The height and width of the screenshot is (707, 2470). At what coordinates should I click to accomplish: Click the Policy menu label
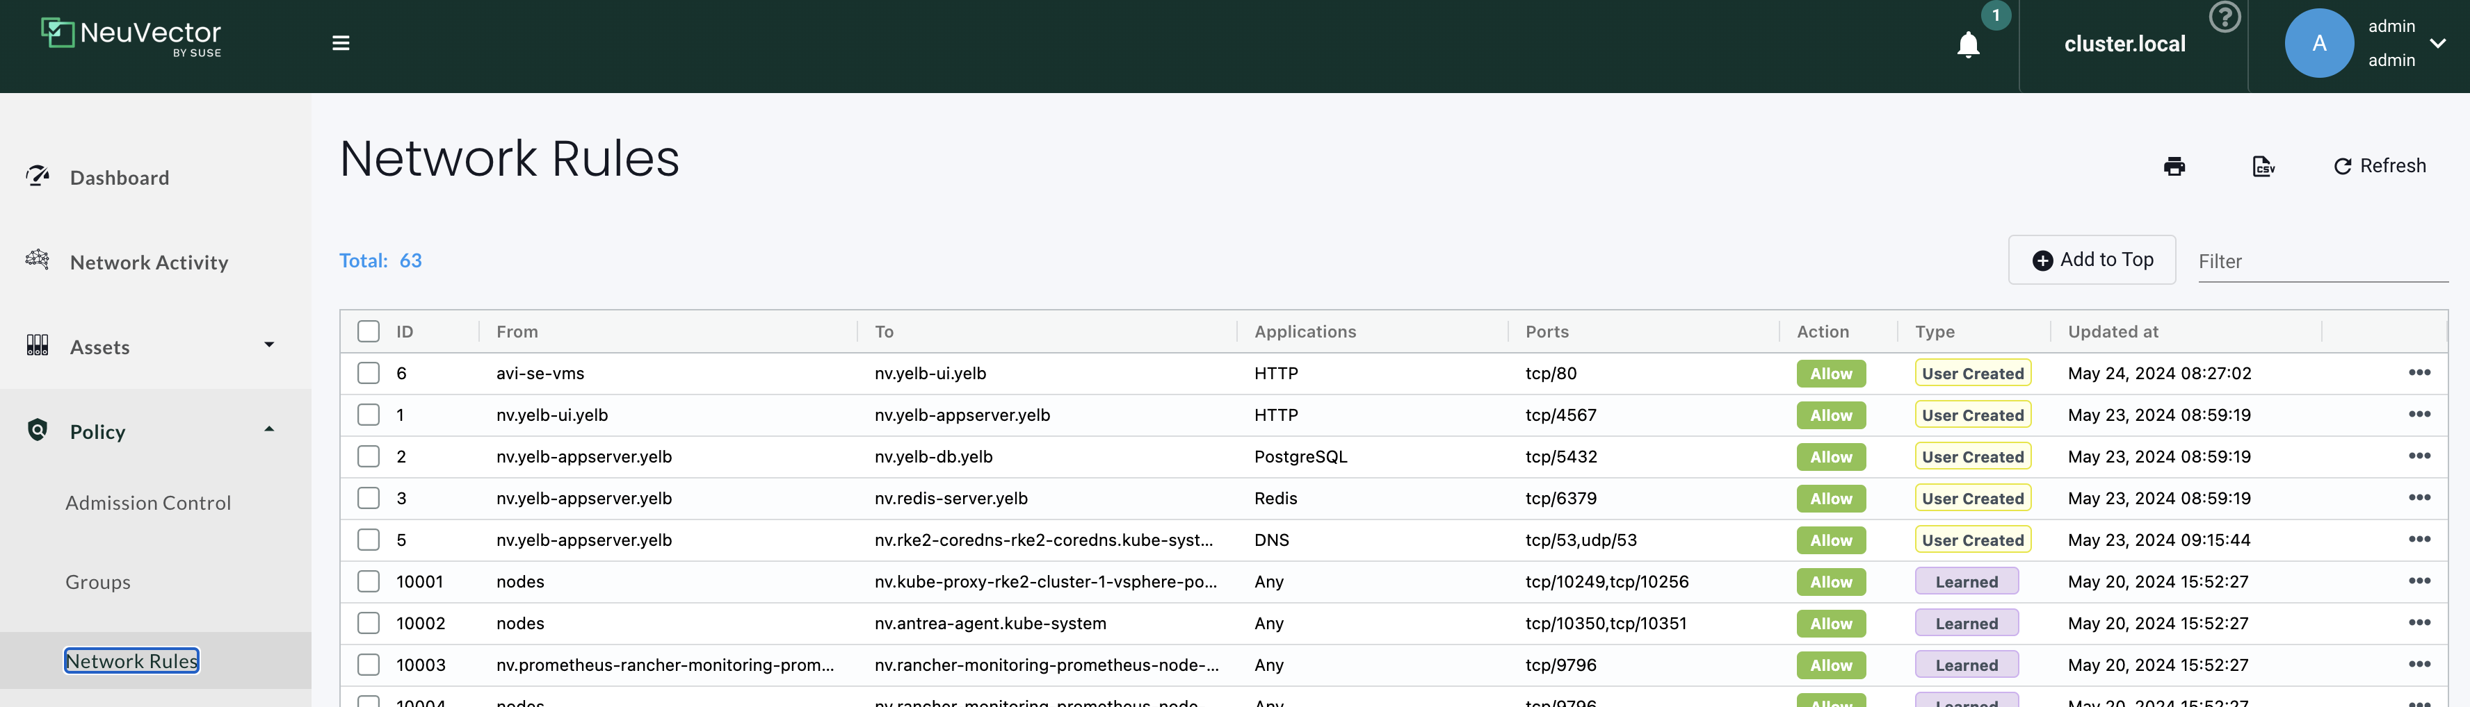[x=98, y=432]
